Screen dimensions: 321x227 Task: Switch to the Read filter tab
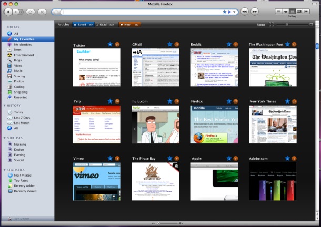(106, 25)
